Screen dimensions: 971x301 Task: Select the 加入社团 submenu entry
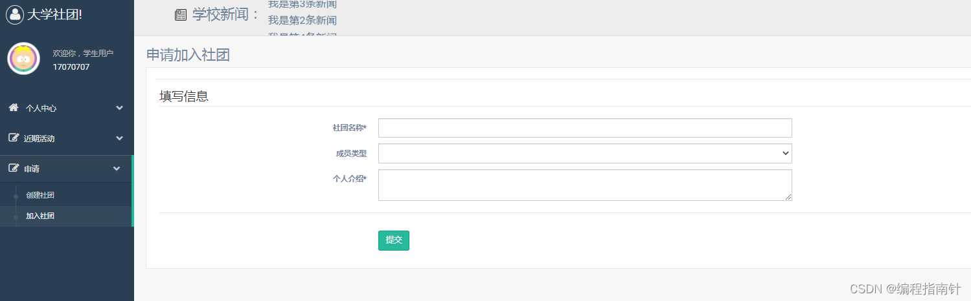pos(40,216)
